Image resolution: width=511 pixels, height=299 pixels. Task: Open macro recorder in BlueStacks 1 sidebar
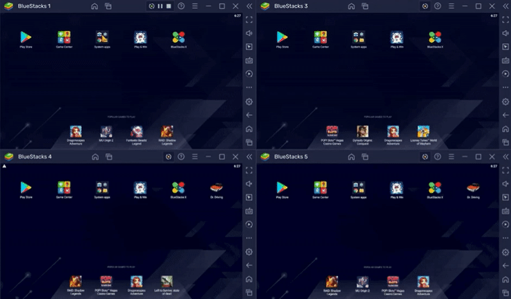click(249, 74)
